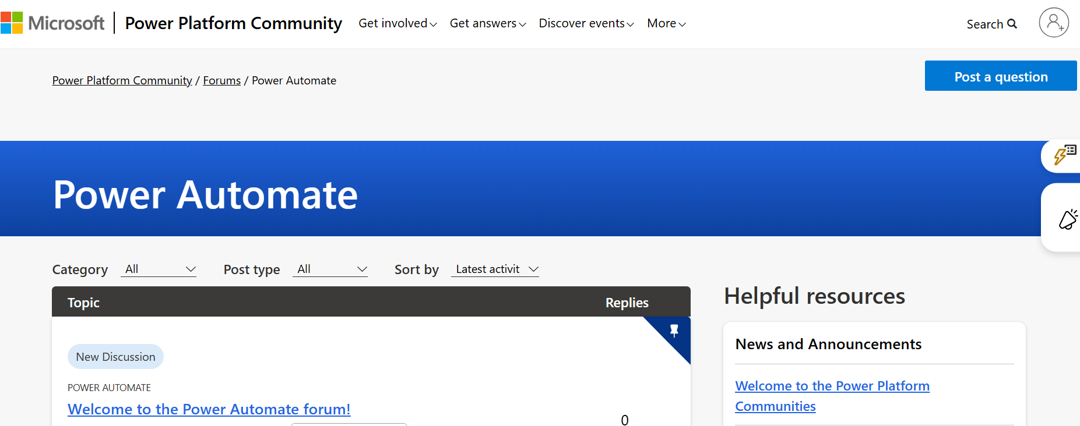1080x426 pixels.
Task: Open the Sort by Latest activity dropdown
Action: [495, 269]
